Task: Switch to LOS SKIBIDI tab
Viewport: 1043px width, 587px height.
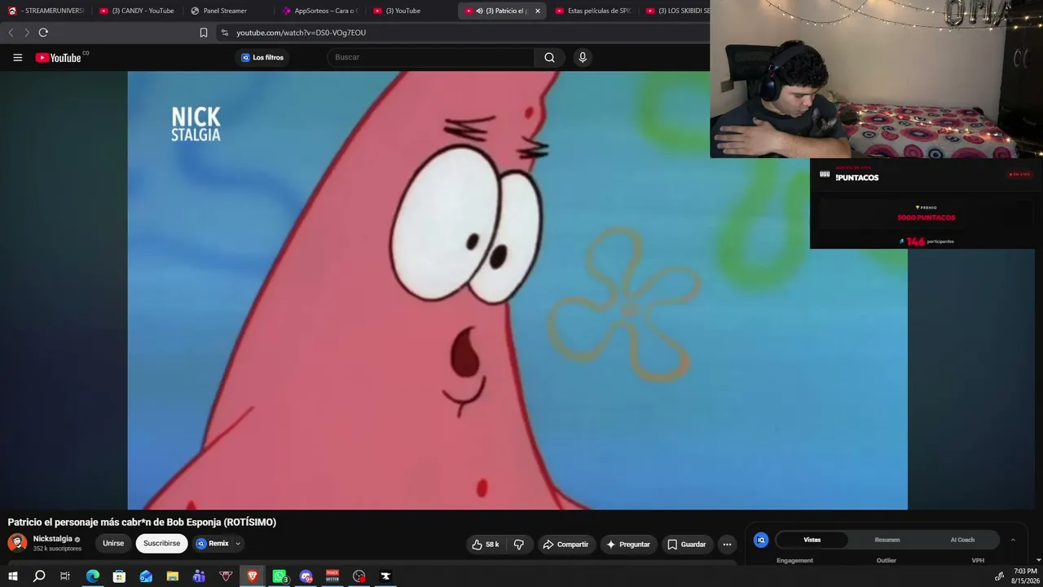Action: [677, 11]
